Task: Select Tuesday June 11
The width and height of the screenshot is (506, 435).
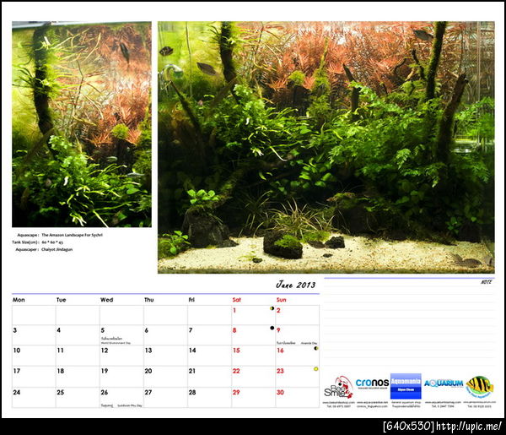Action: (x=78, y=356)
